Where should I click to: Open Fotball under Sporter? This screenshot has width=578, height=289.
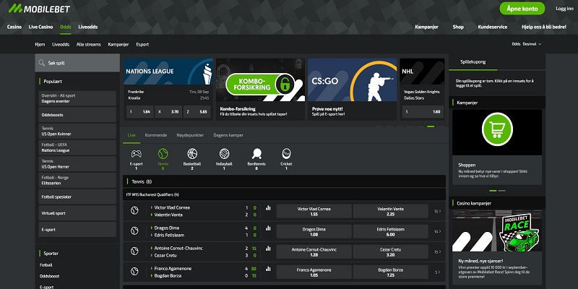pyautogui.click(x=46, y=265)
